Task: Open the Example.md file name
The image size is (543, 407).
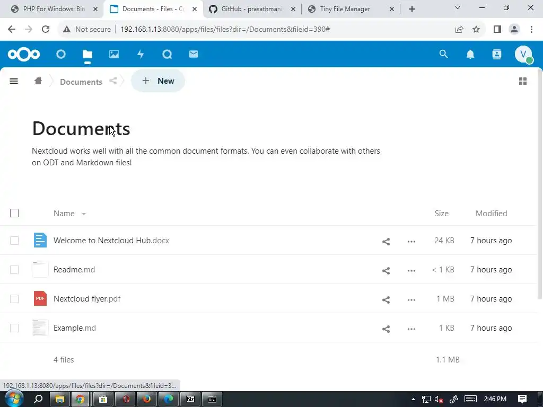Action: pyautogui.click(x=74, y=328)
